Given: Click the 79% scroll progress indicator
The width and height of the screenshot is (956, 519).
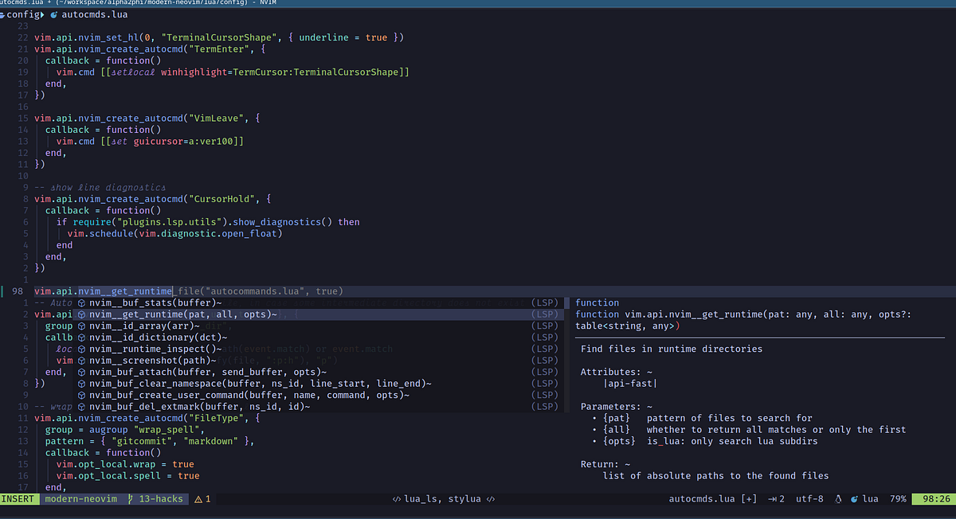Looking at the screenshot, I should 898,498.
